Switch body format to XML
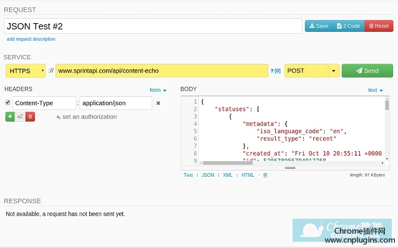The height and width of the screenshot is (248, 398). click(228, 175)
